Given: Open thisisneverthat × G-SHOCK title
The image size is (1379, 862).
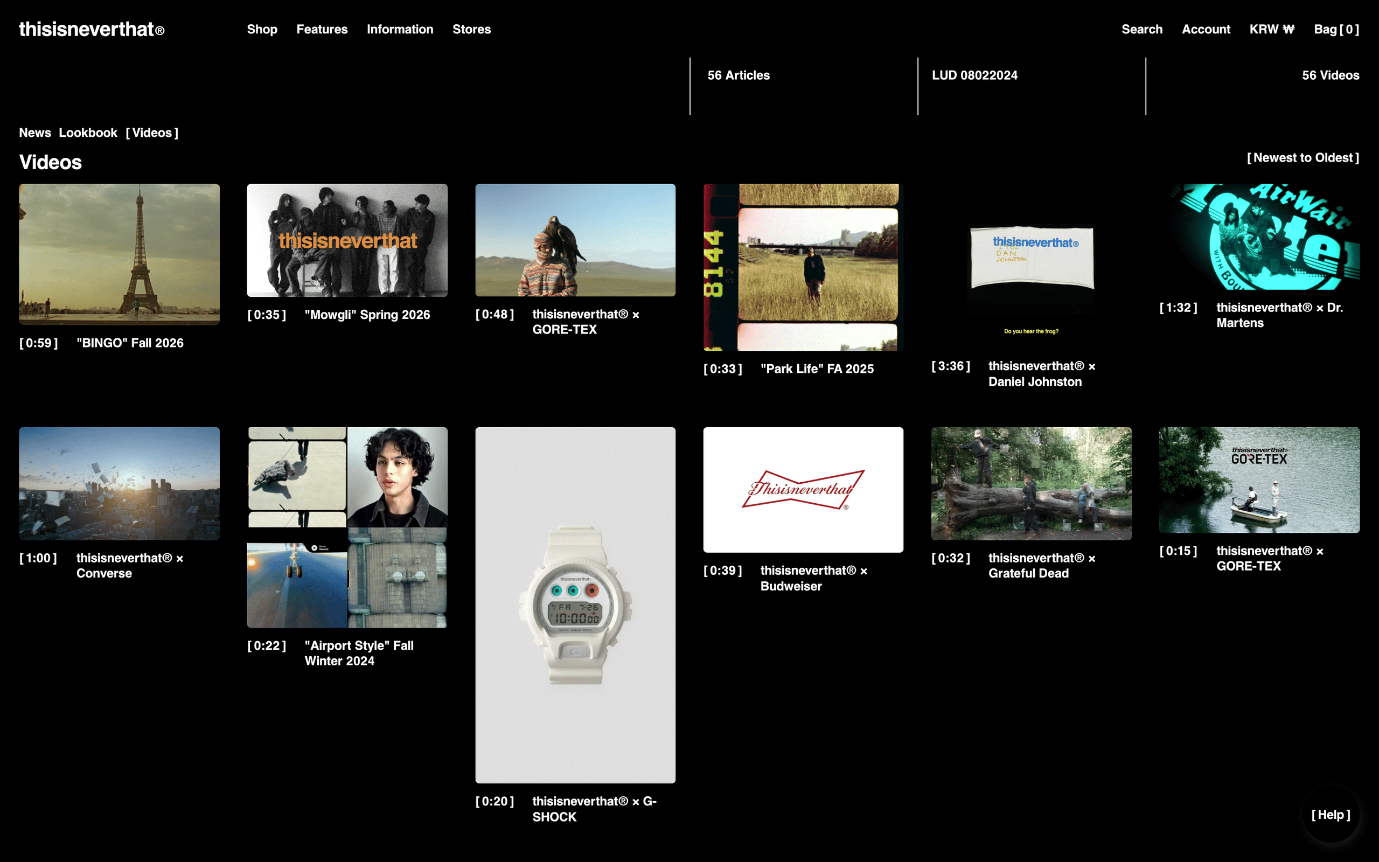Looking at the screenshot, I should (594, 809).
